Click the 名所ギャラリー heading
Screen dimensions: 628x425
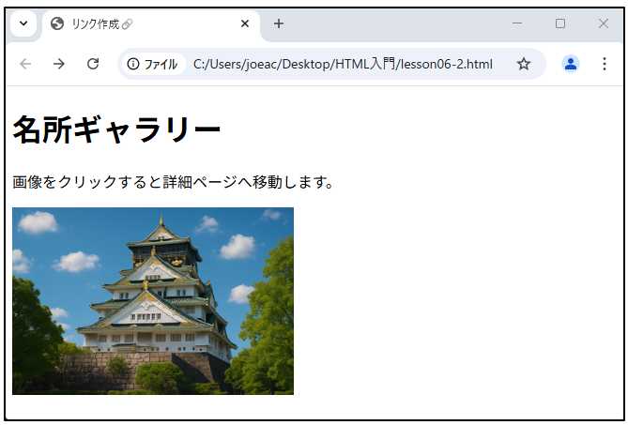tap(116, 129)
